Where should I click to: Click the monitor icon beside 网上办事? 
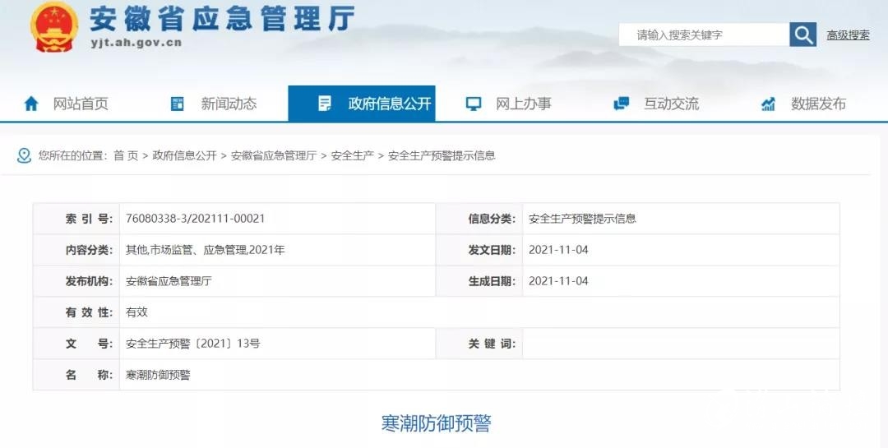(x=474, y=104)
